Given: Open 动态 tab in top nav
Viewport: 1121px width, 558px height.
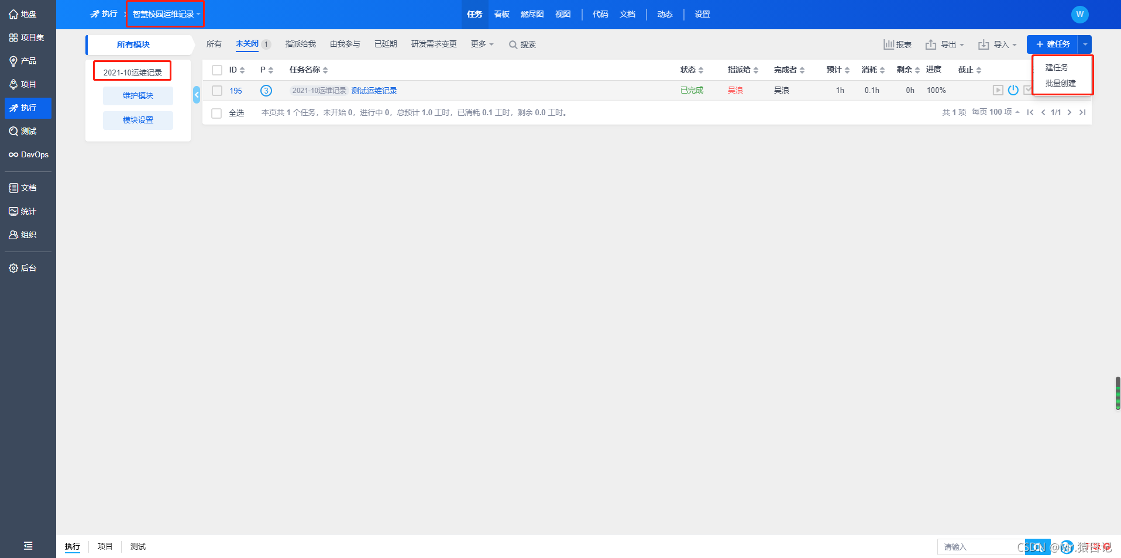Looking at the screenshot, I should [x=665, y=14].
